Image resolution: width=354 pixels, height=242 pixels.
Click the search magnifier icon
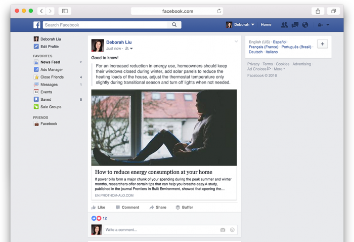[x=174, y=25]
